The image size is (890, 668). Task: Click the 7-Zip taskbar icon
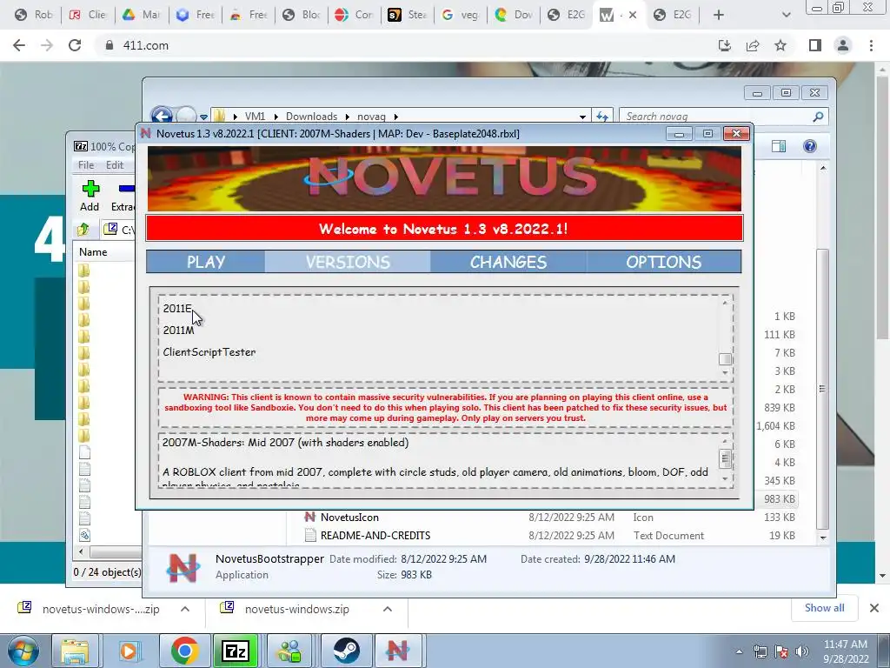tap(236, 651)
